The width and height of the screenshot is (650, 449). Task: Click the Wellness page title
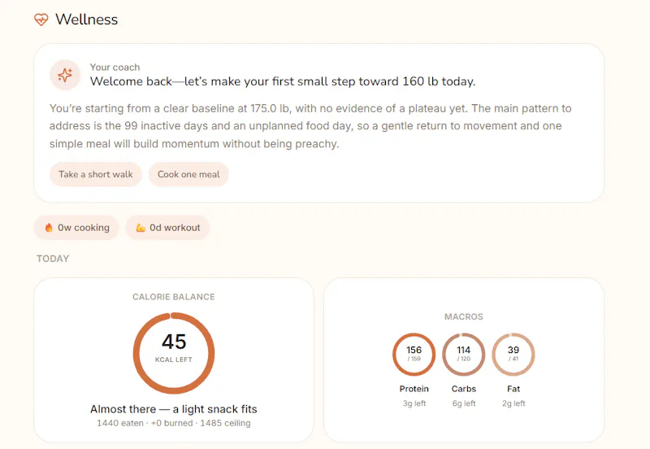[87, 20]
